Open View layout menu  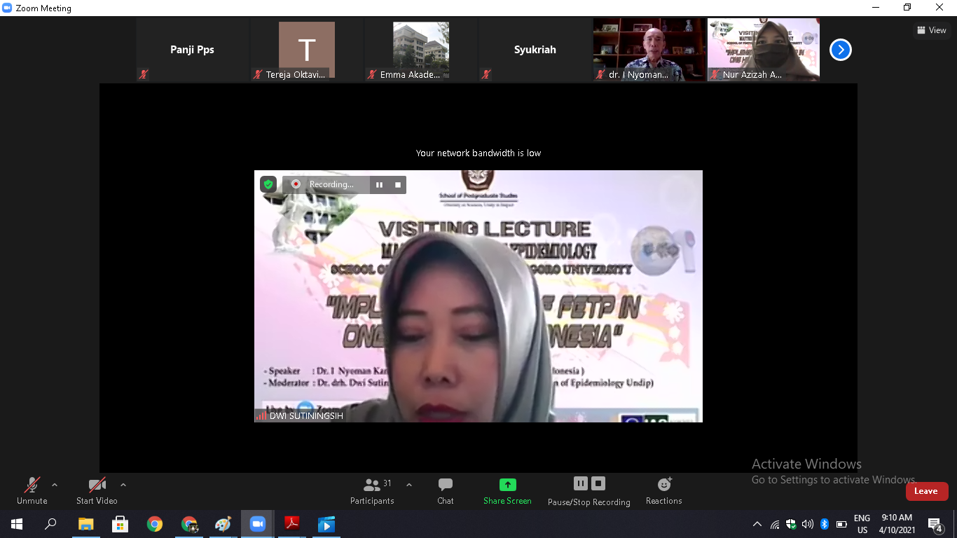point(932,30)
